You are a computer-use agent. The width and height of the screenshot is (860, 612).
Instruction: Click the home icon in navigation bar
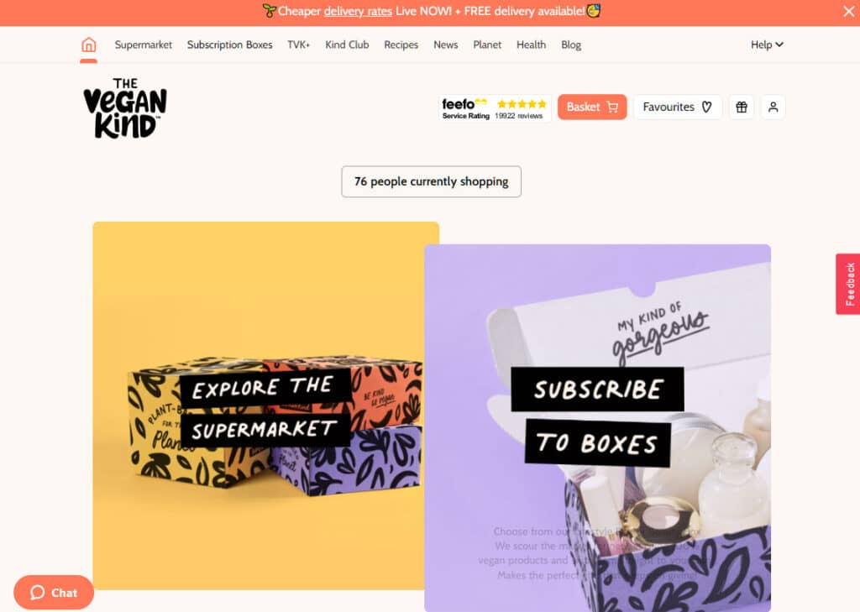[88, 44]
